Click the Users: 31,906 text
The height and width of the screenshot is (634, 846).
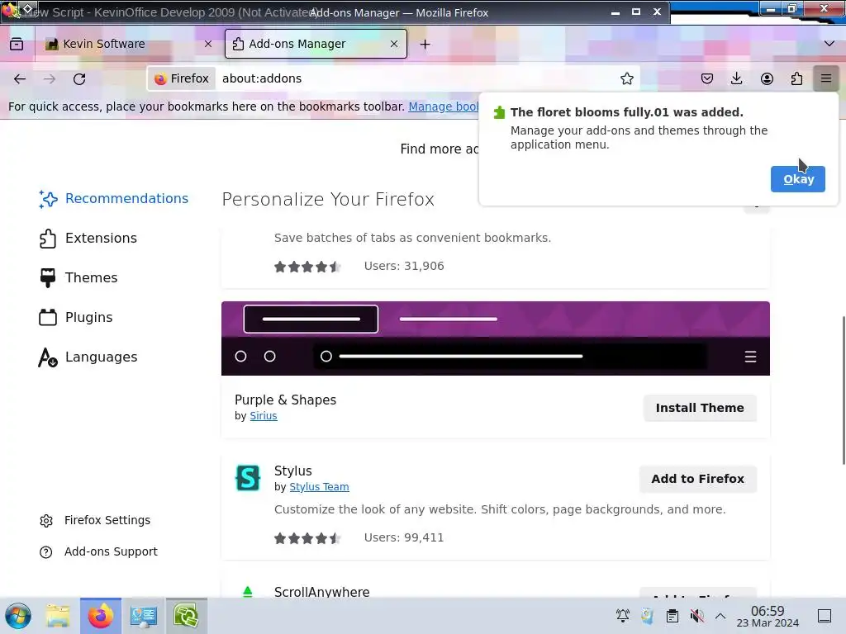pyautogui.click(x=403, y=266)
